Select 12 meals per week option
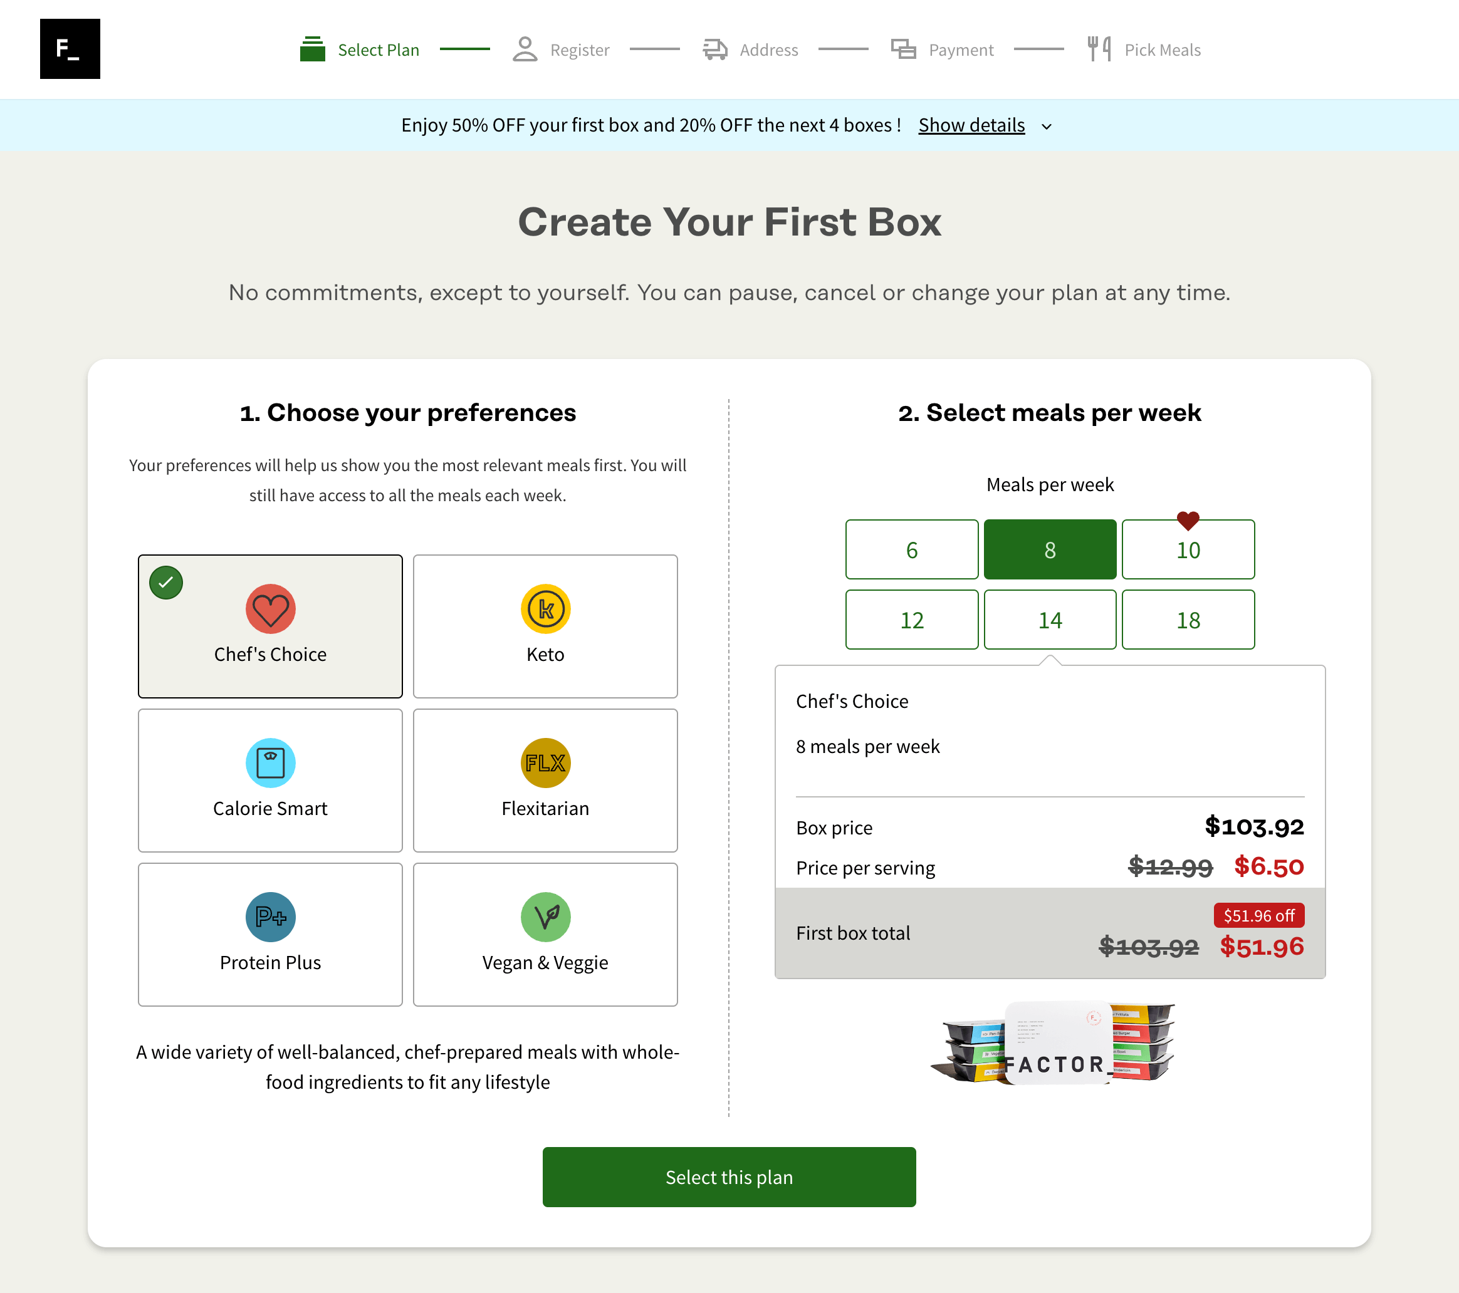 tap(913, 619)
